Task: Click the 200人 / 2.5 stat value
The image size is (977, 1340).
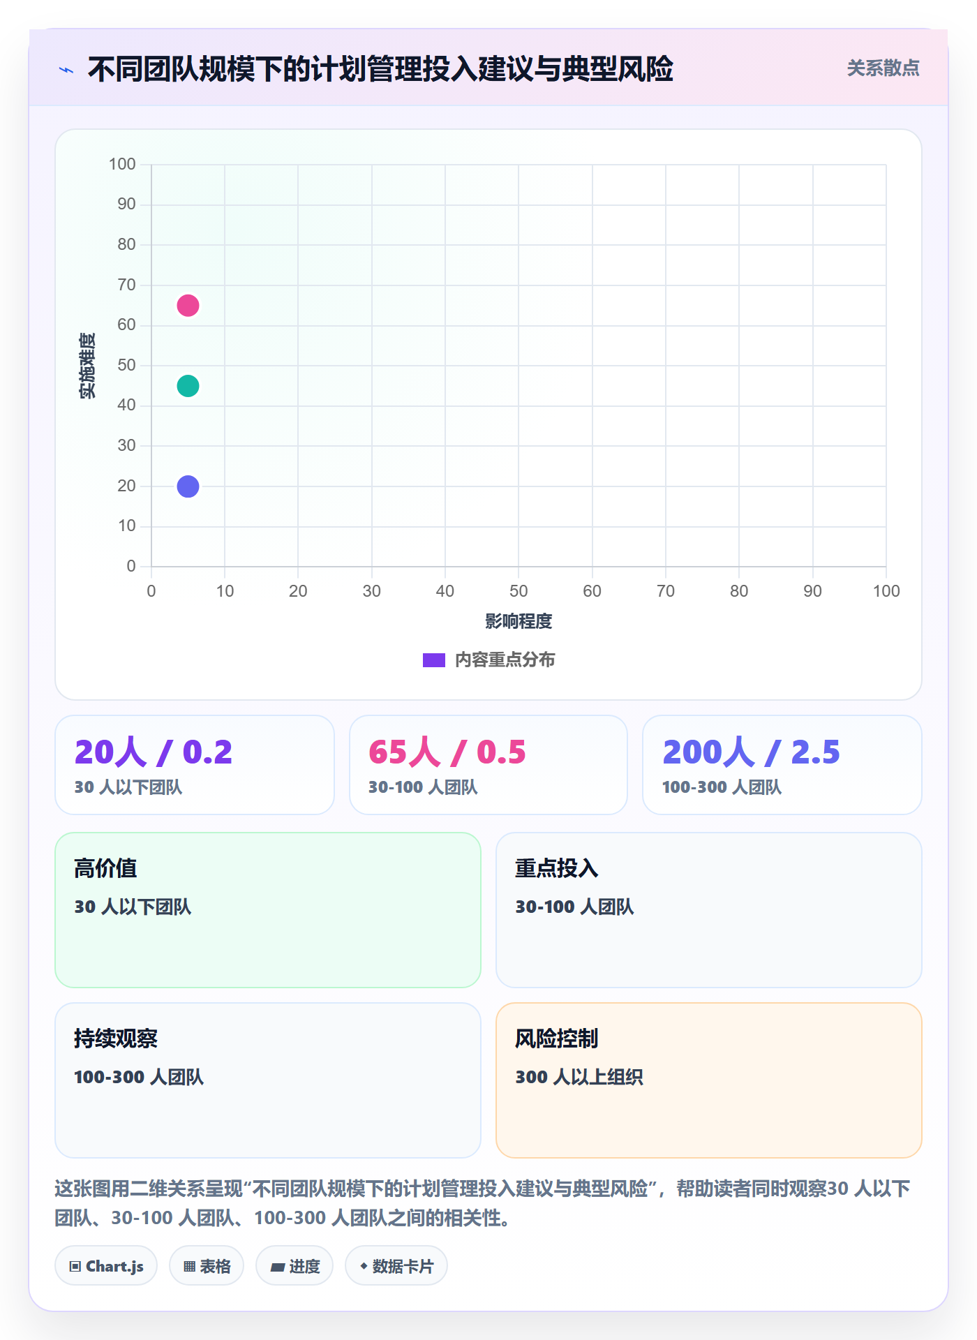Action: tap(751, 752)
